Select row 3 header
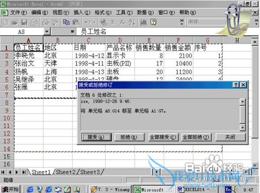Image resolution: width=260 pixels, height=193 pixels. tap(7, 63)
